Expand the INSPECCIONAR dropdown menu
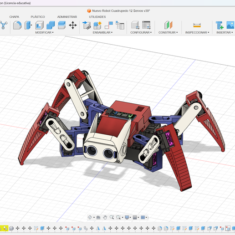Image resolution: width=235 pixels, height=235 pixels. [197, 32]
